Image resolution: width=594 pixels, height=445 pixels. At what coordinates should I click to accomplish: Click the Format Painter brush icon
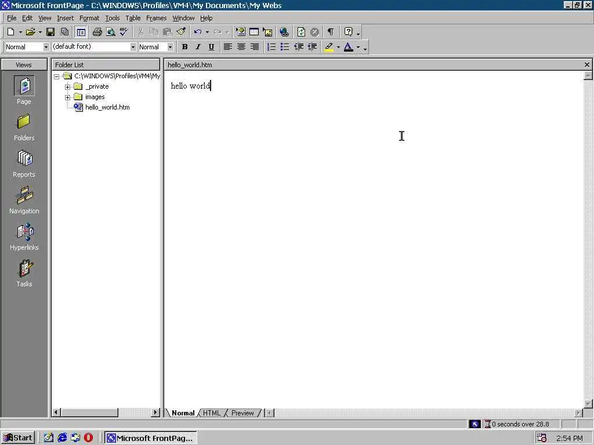click(181, 32)
